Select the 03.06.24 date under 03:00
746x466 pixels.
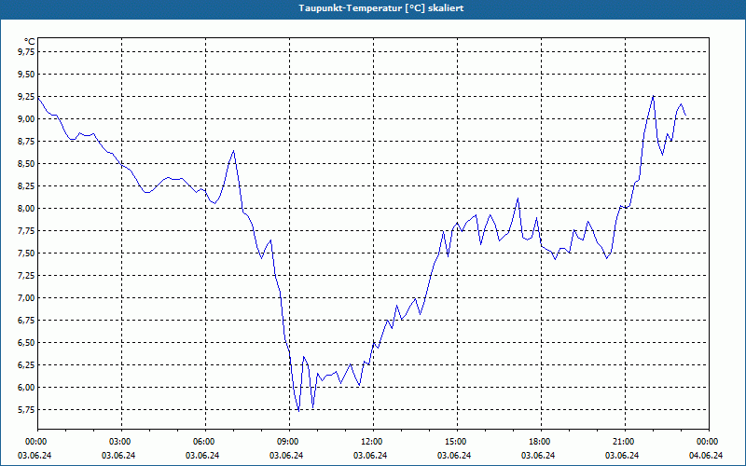tap(118, 455)
